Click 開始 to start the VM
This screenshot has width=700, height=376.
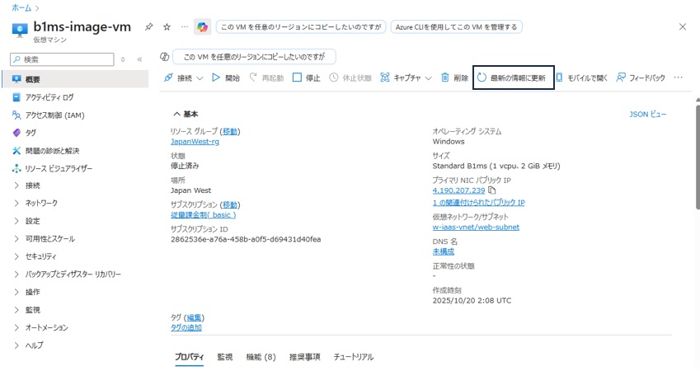click(x=226, y=78)
